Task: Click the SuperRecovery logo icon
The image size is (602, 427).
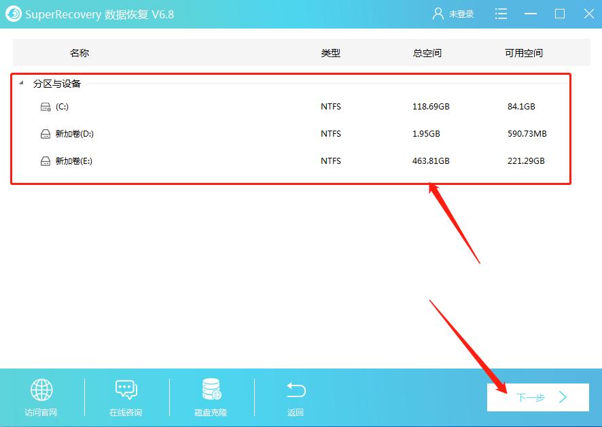Action: pyautogui.click(x=15, y=14)
